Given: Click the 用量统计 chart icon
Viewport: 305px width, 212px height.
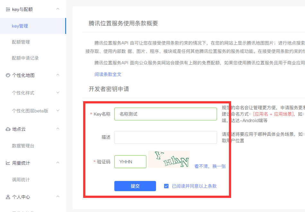Looking at the screenshot, I should click(x=8, y=163).
